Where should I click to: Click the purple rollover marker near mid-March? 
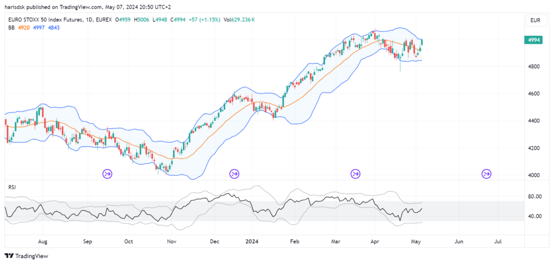(355, 173)
